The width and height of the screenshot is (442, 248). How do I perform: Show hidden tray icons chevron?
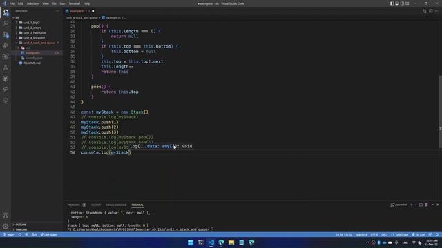tap(367, 242)
